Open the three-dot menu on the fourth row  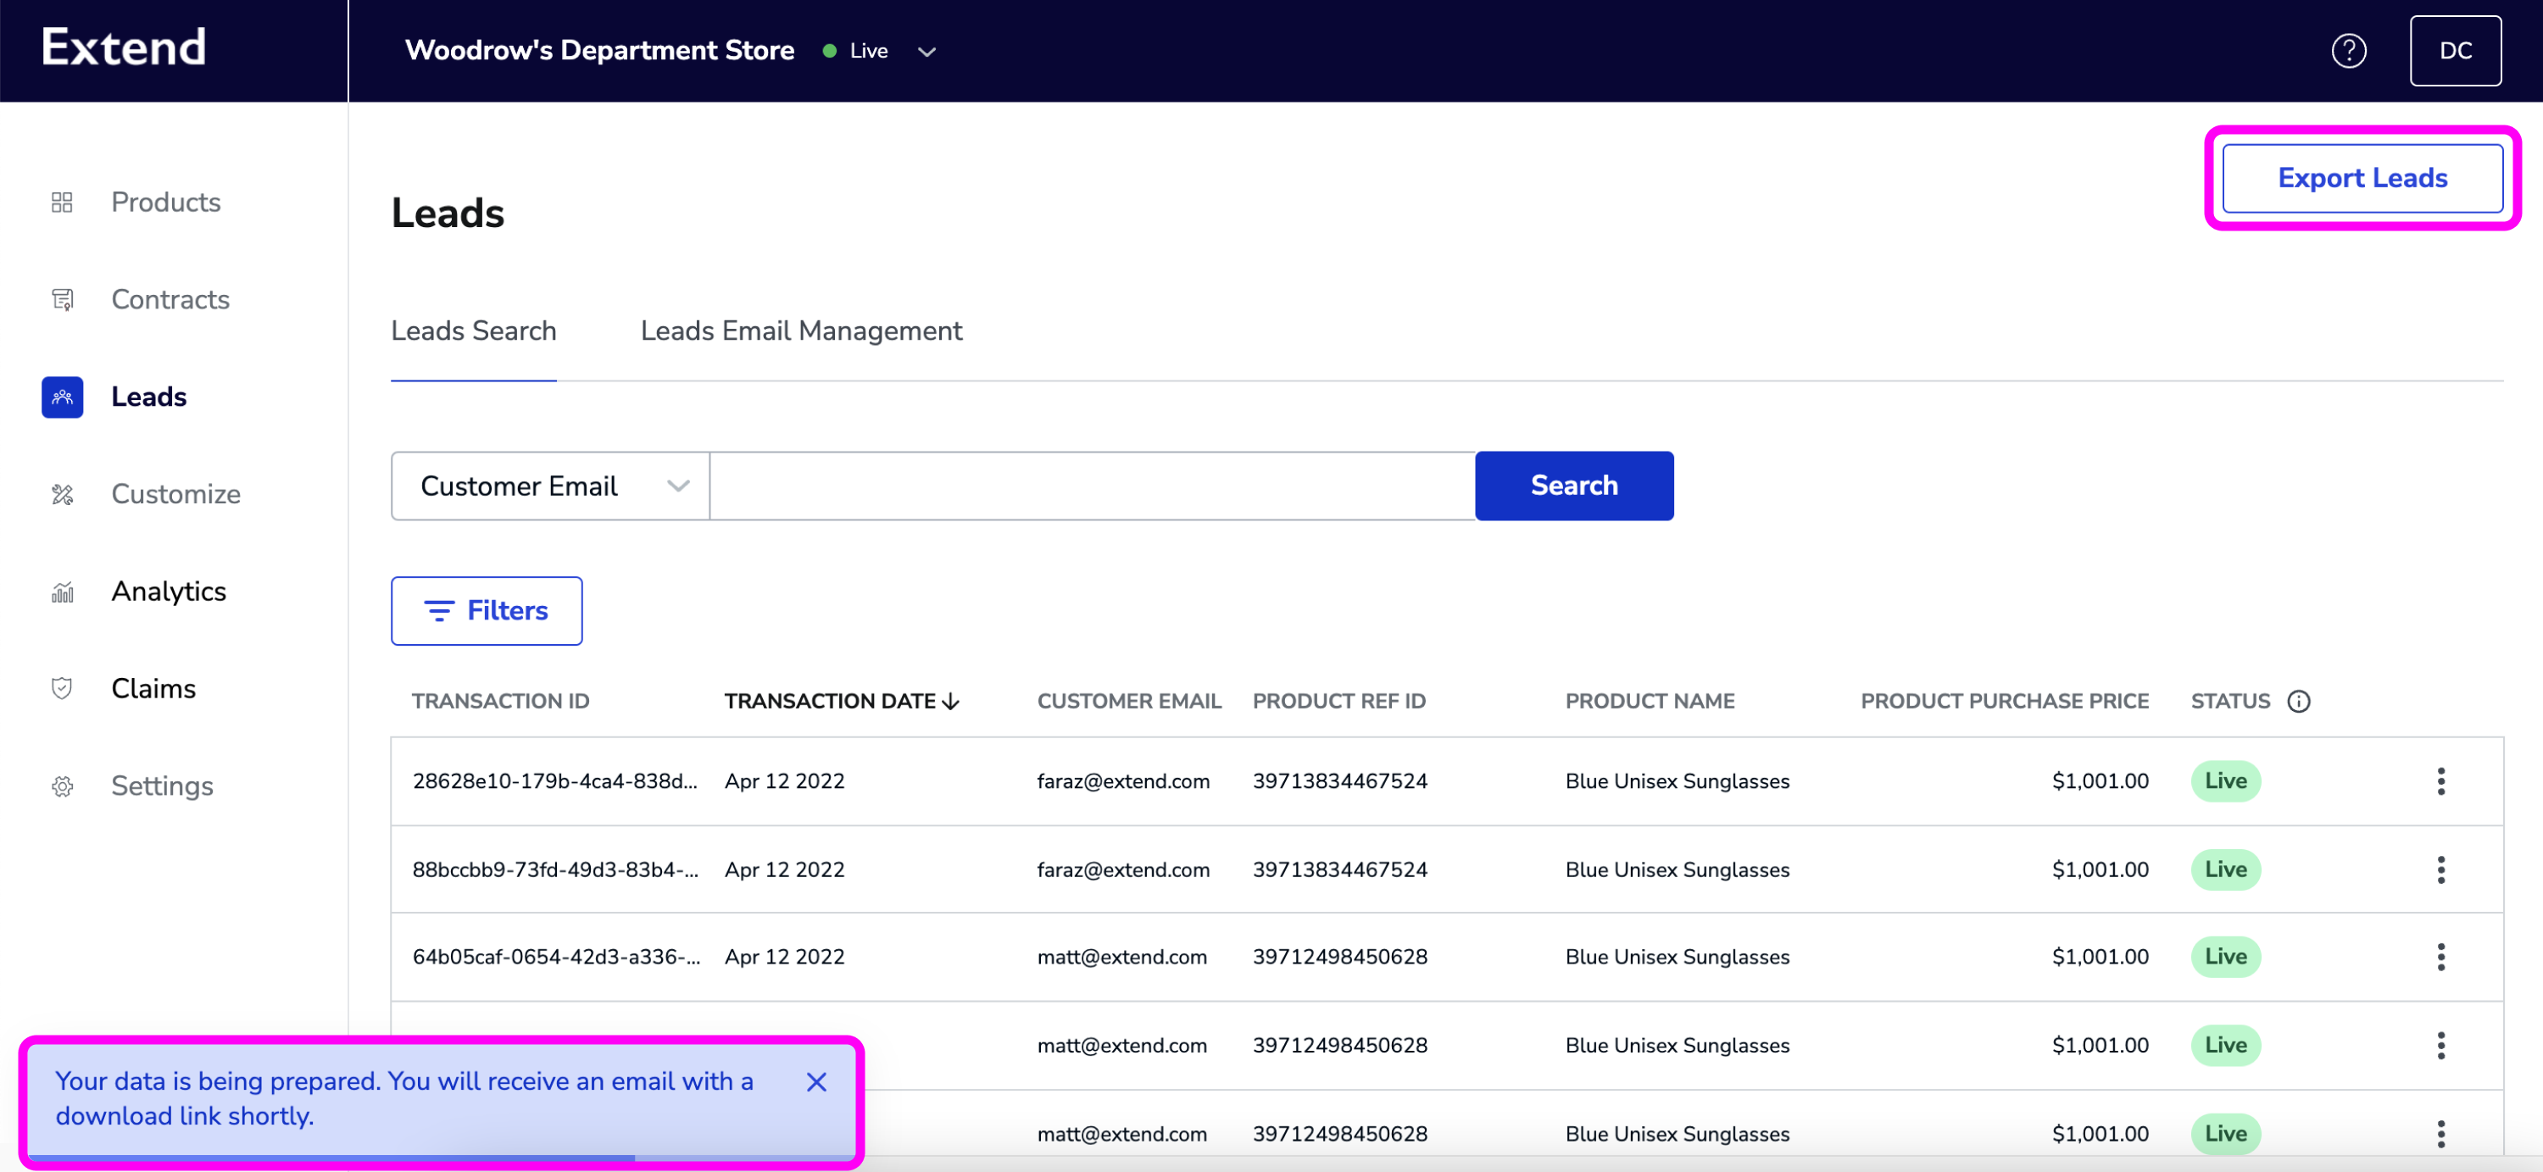point(2441,1046)
